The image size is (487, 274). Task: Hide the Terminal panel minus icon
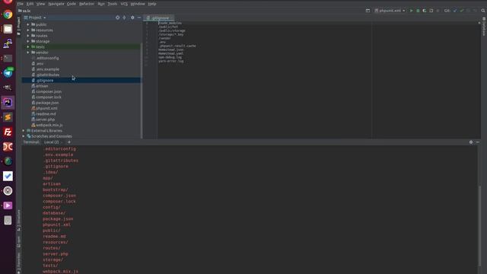click(x=478, y=142)
